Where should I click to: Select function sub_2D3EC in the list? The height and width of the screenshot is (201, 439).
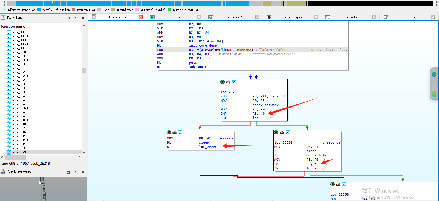(x=20, y=92)
